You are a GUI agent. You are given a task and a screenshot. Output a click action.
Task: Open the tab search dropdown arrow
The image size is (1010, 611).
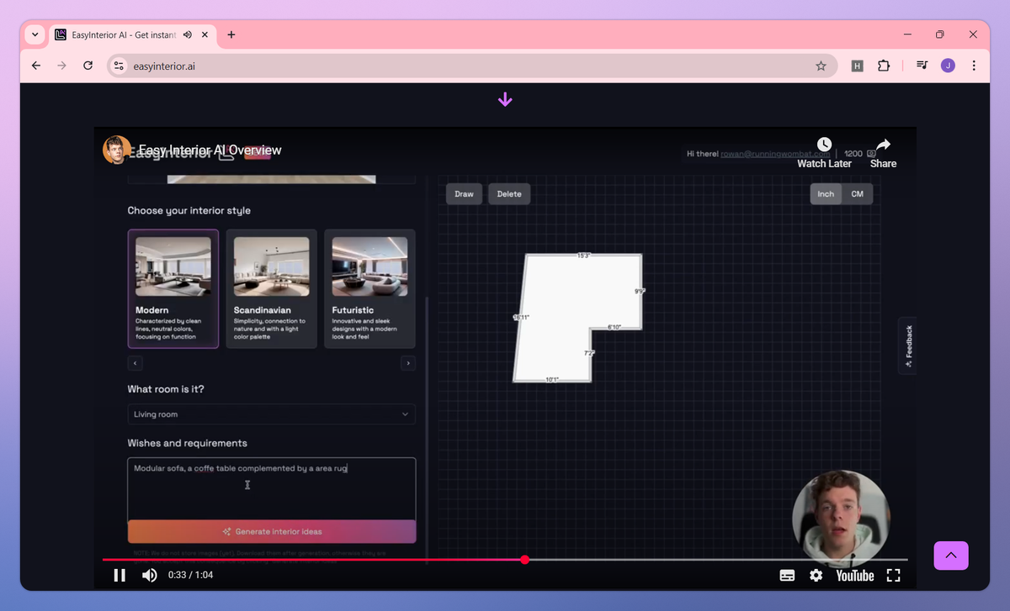pyautogui.click(x=35, y=34)
